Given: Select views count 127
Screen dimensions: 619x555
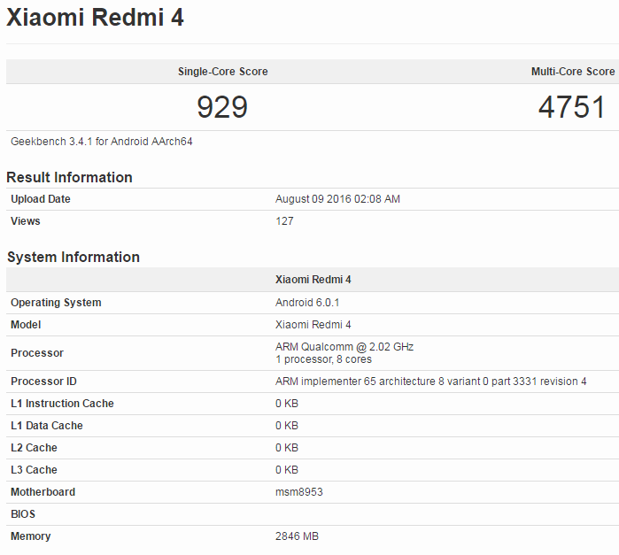Looking at the screenshot, I should (x=284, y=221).
